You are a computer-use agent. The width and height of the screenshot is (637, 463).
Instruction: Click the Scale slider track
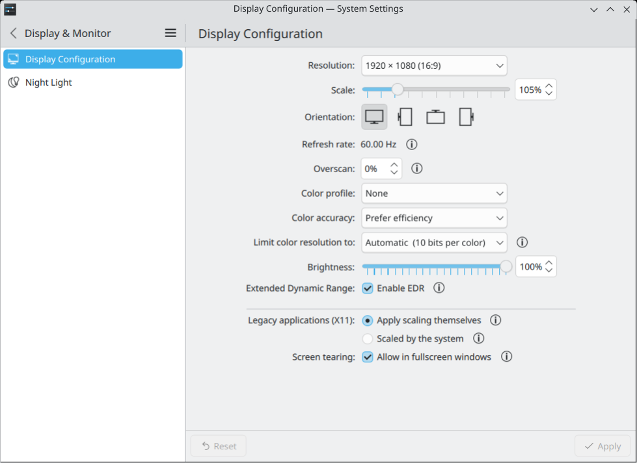(455, 90)
